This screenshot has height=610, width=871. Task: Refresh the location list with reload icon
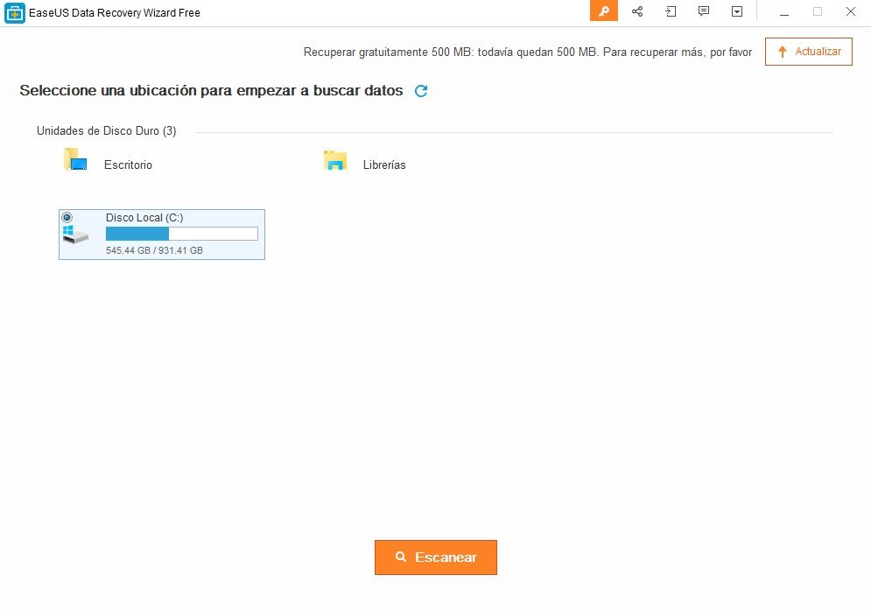click(x=421, y=91)
